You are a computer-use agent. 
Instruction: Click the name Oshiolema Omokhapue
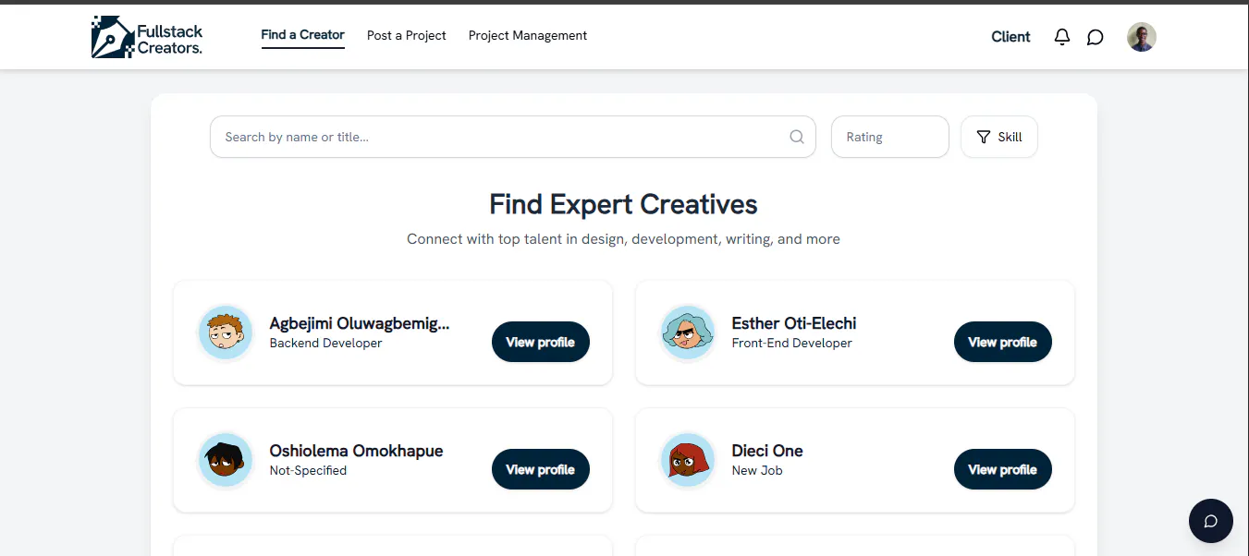[x=356, y=451]
